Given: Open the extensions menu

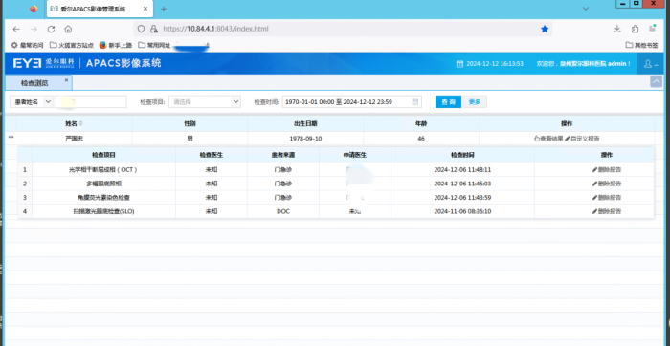Looking at the screenshot, I should (x=635, y=29).
